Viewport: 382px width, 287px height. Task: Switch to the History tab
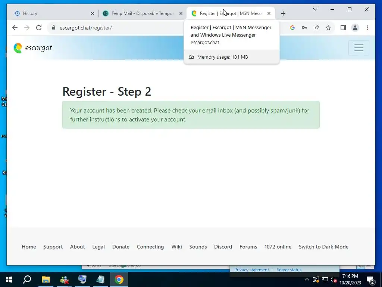coord(54,13)
